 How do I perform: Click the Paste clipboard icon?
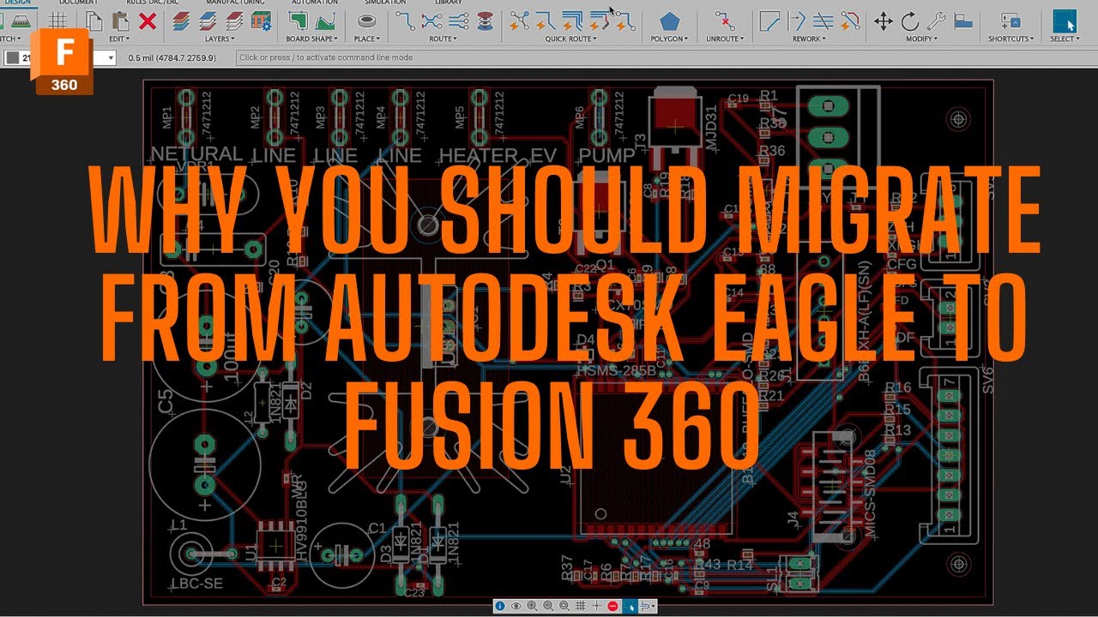click(121, 21)
